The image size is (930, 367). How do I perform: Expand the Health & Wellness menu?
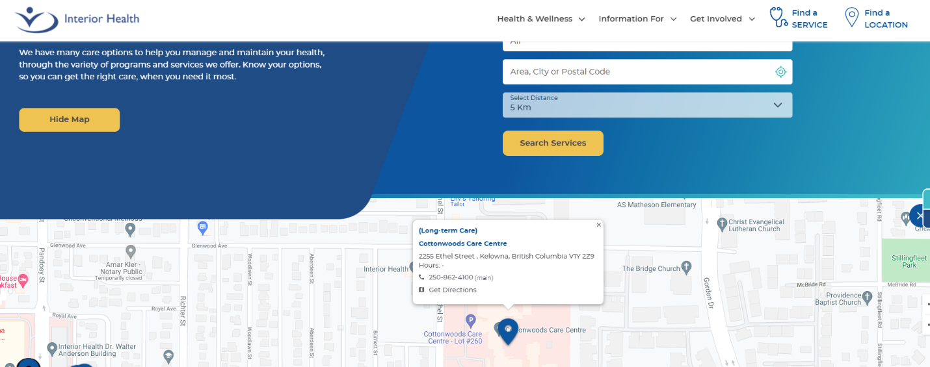pos(541,19)
